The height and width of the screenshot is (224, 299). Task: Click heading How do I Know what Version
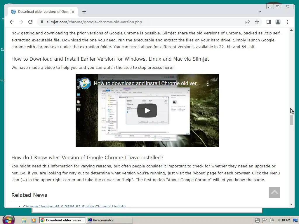click(87, 157)
